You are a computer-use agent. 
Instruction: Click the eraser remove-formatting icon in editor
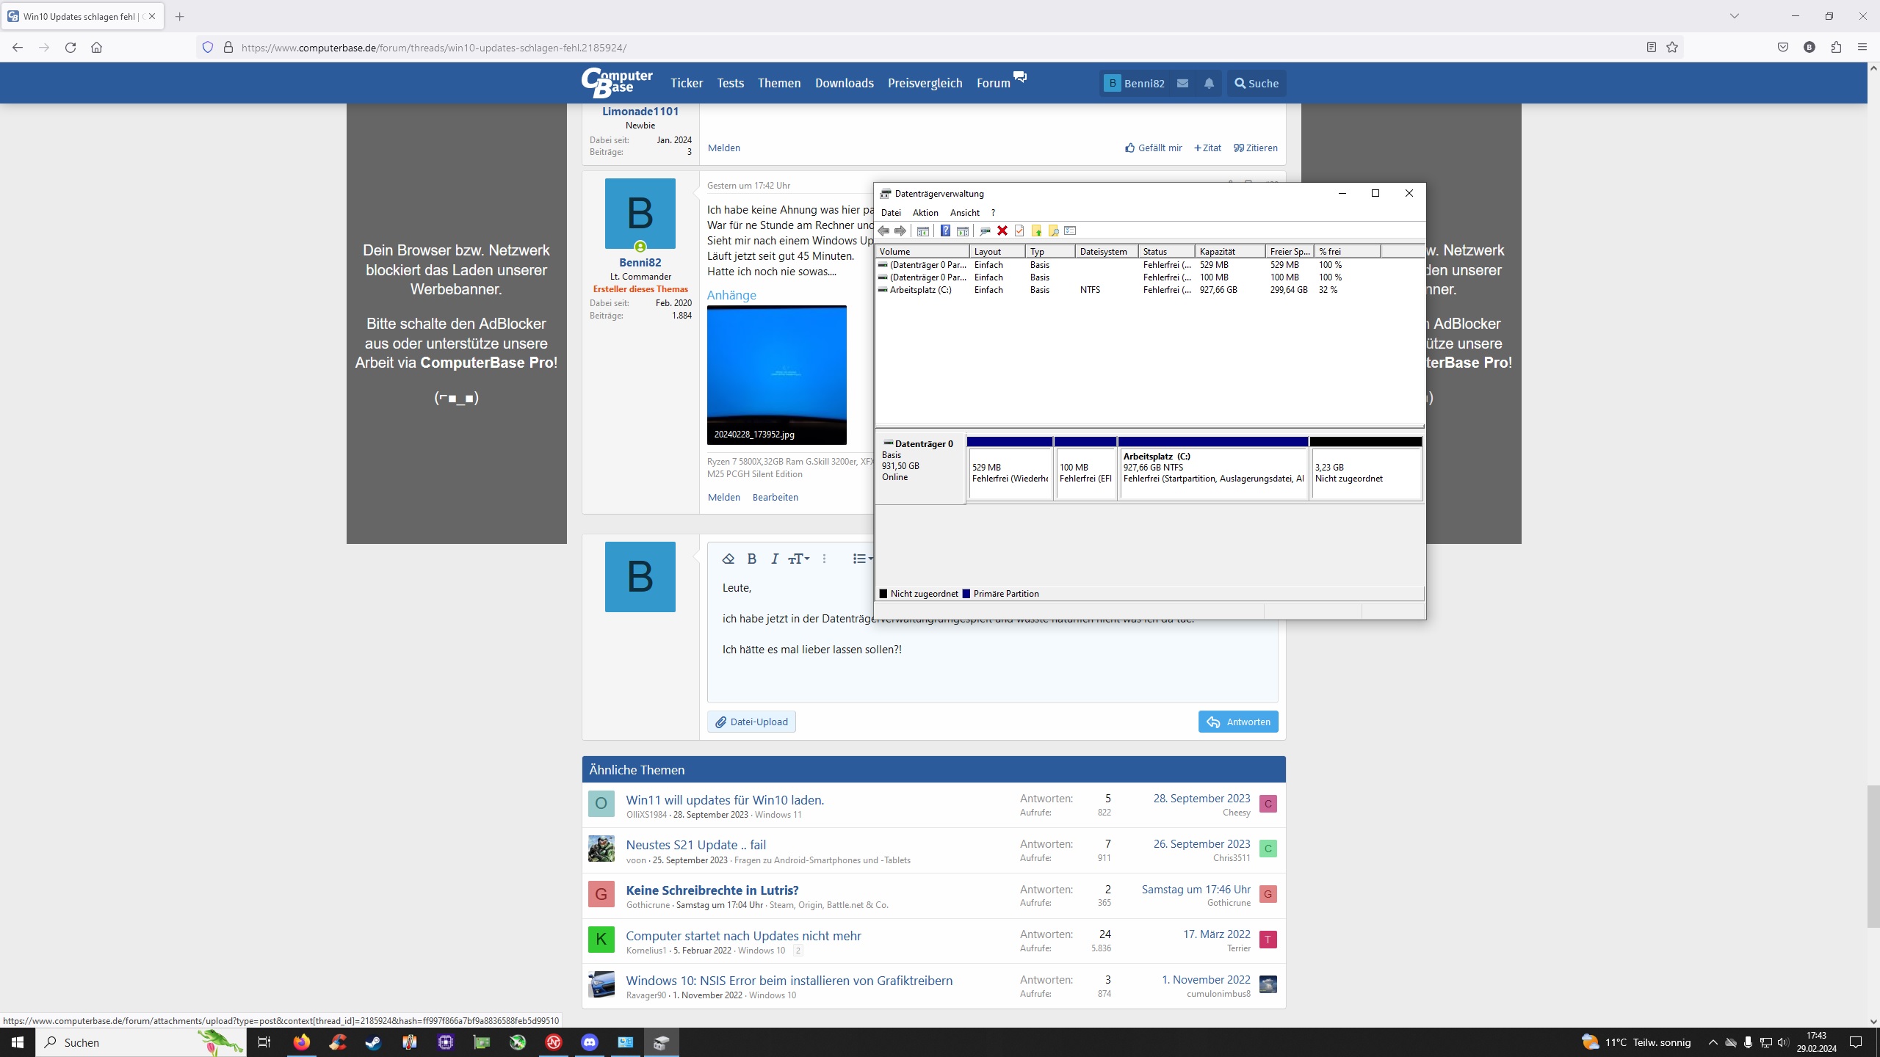click(x=728, y=559)
